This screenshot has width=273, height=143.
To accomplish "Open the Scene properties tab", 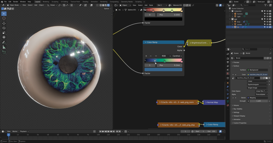I will pos(228,70).
